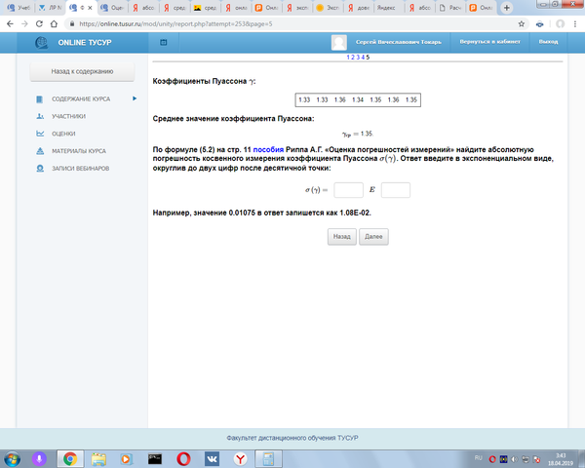Image resolution: width=585 pixels, height=468 pixels.
Task: Go to page 4 of the report
Action: [364, 58]
